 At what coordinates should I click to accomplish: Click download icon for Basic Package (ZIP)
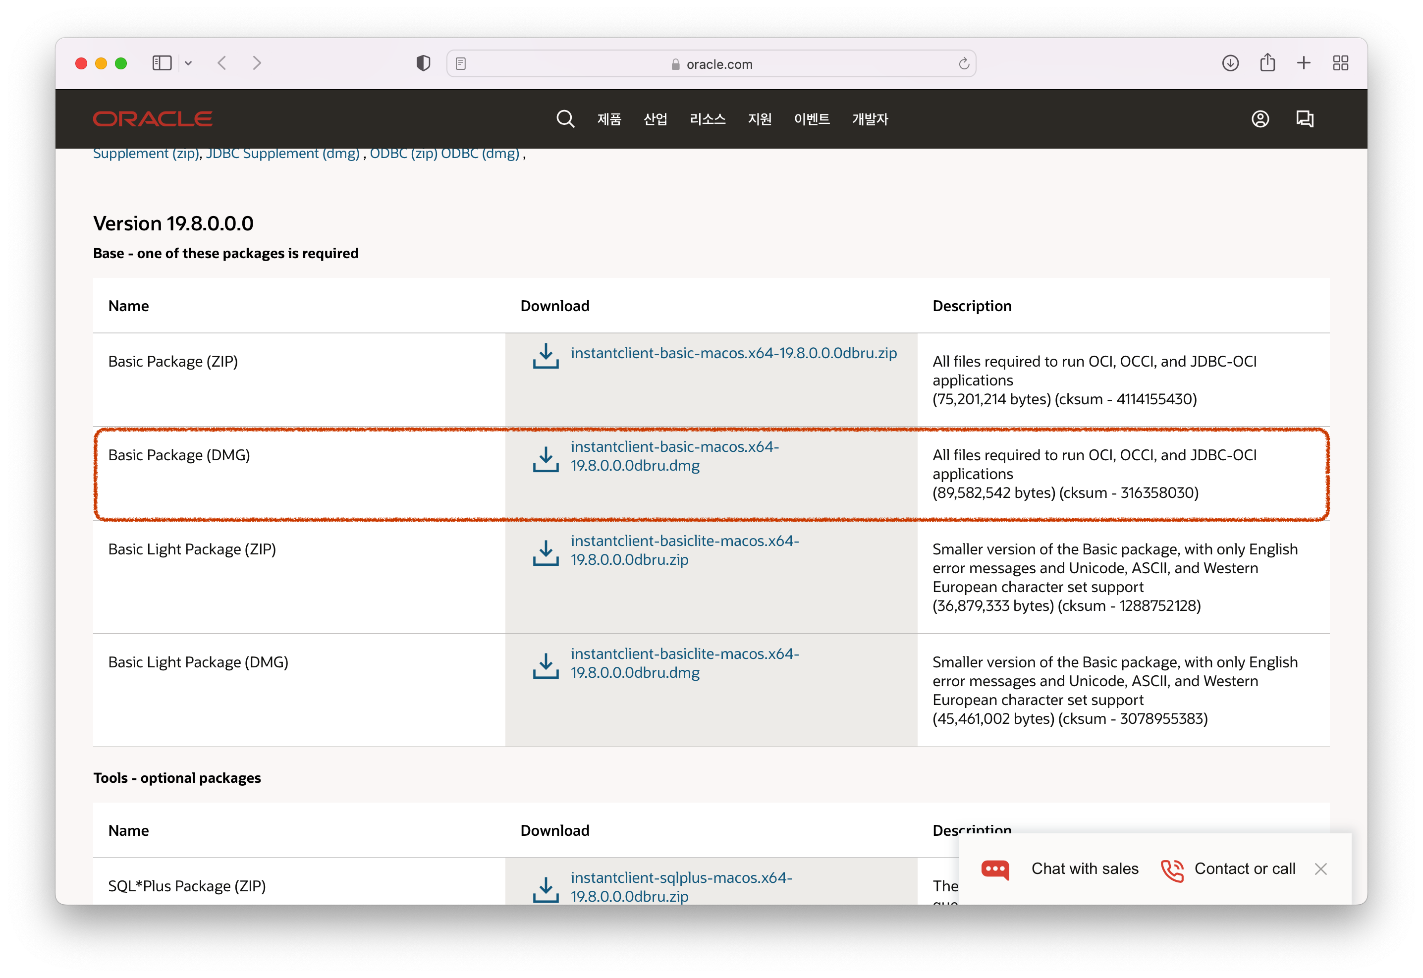point(546,356)
